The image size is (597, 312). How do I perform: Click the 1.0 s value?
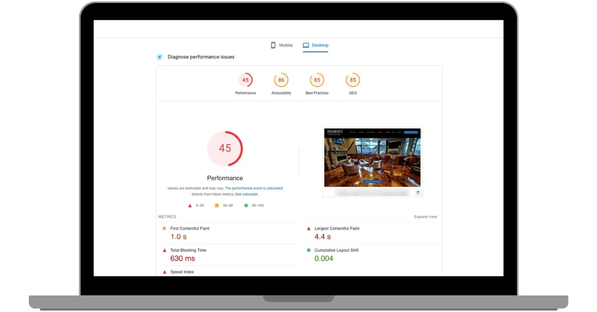click(x=179, y=237)
